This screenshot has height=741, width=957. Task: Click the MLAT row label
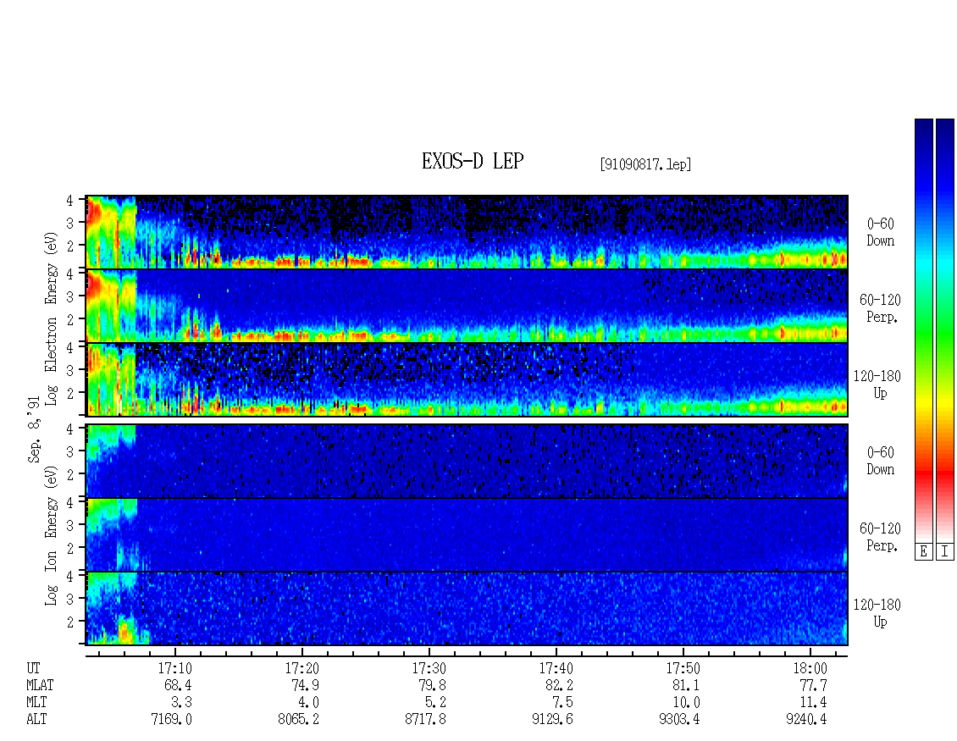(x=40, y=685)
